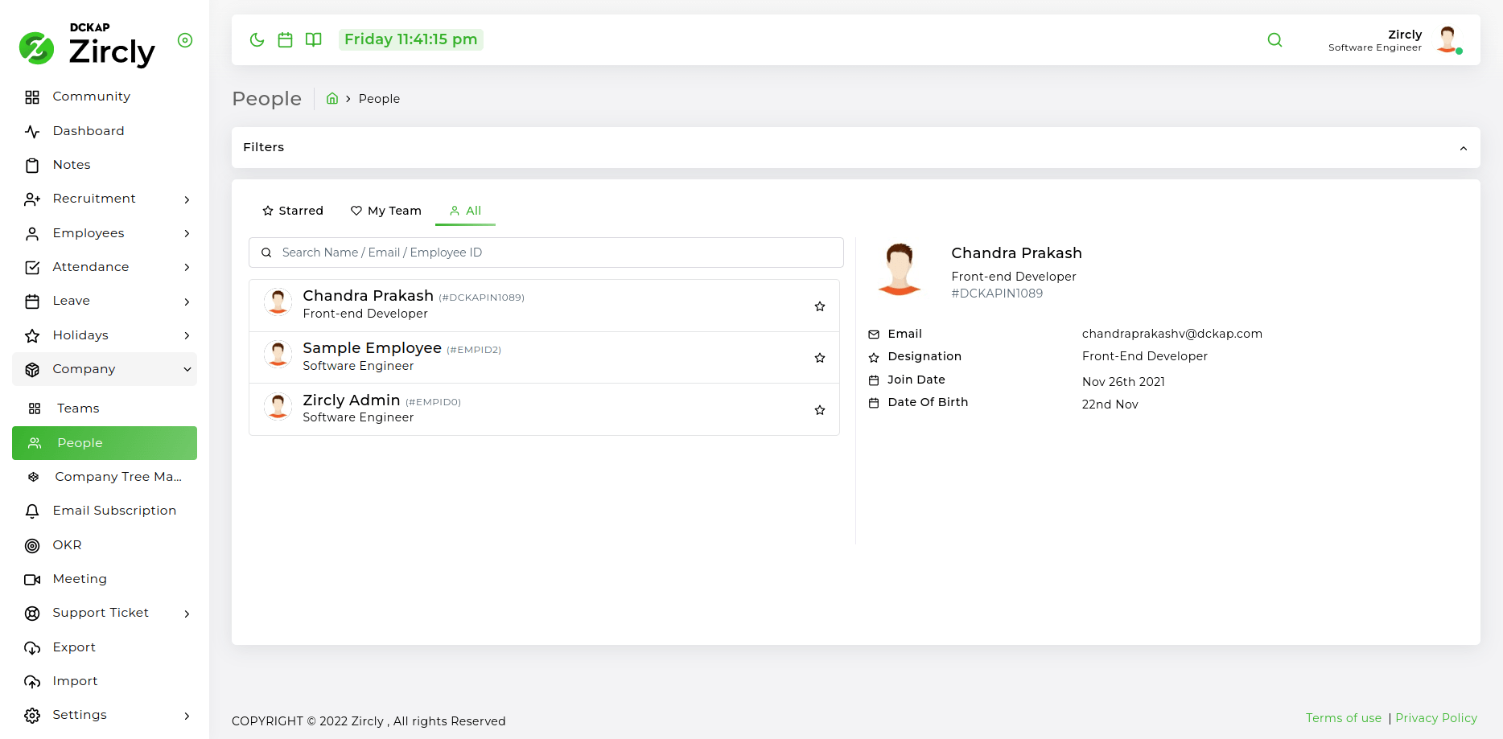Toggle star for Zircly Admin

point(819,410)
